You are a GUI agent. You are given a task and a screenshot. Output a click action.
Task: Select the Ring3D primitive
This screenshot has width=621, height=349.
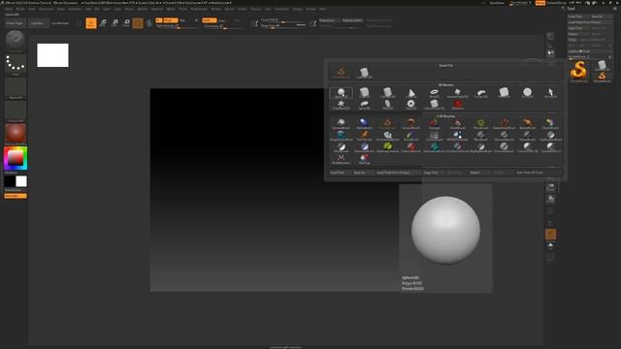click(x=434, y=93)
